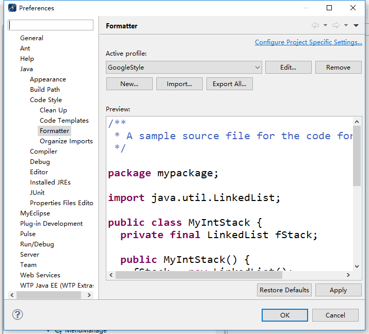Image resolution: width=369 pixels, height=334 pixels.
Task: Select JUnit preferences
Action: pyautogui.click(x=37, y=193)
